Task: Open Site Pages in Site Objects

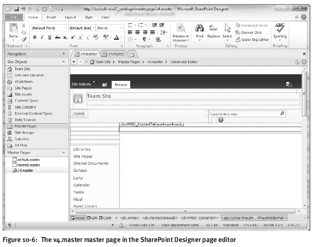Action: 23,88
